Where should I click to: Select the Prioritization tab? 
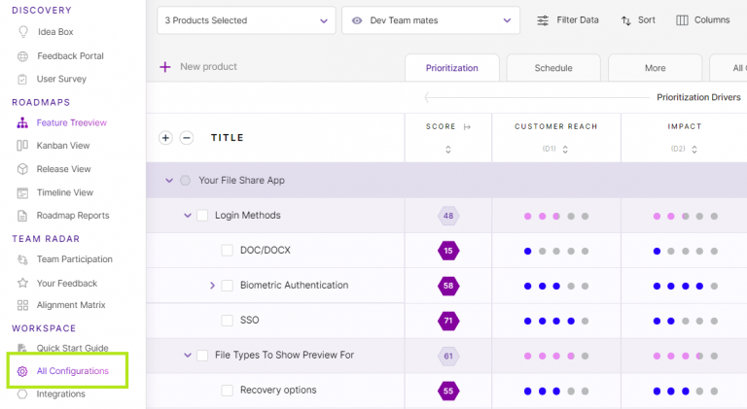point(451,68)
